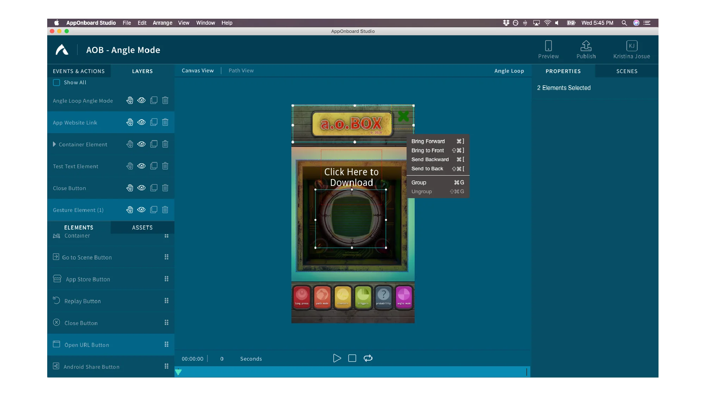Click the green timeline playhead marker
This screenshot has height=397, width=705.
(178, 372)
